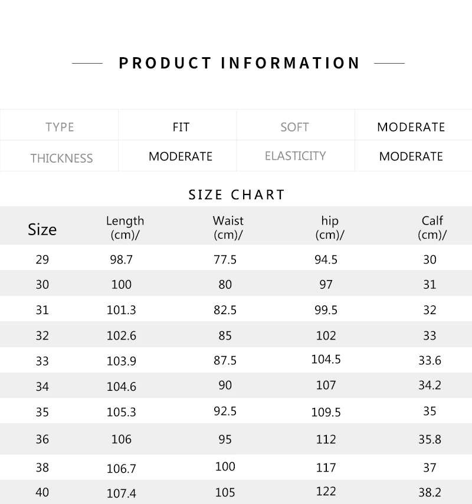Select the size 40 row label
This screenshot has width=472, height=504.
pos(42,492)
